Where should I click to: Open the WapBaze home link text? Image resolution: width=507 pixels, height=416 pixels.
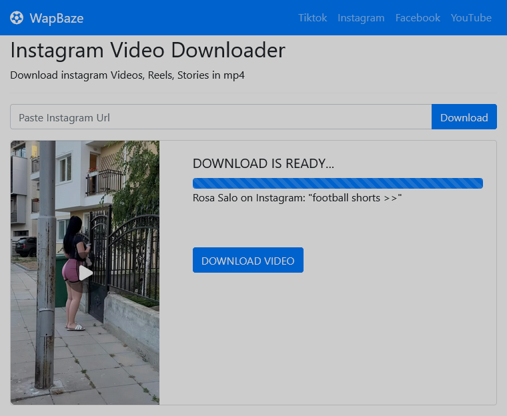[57, 18]
